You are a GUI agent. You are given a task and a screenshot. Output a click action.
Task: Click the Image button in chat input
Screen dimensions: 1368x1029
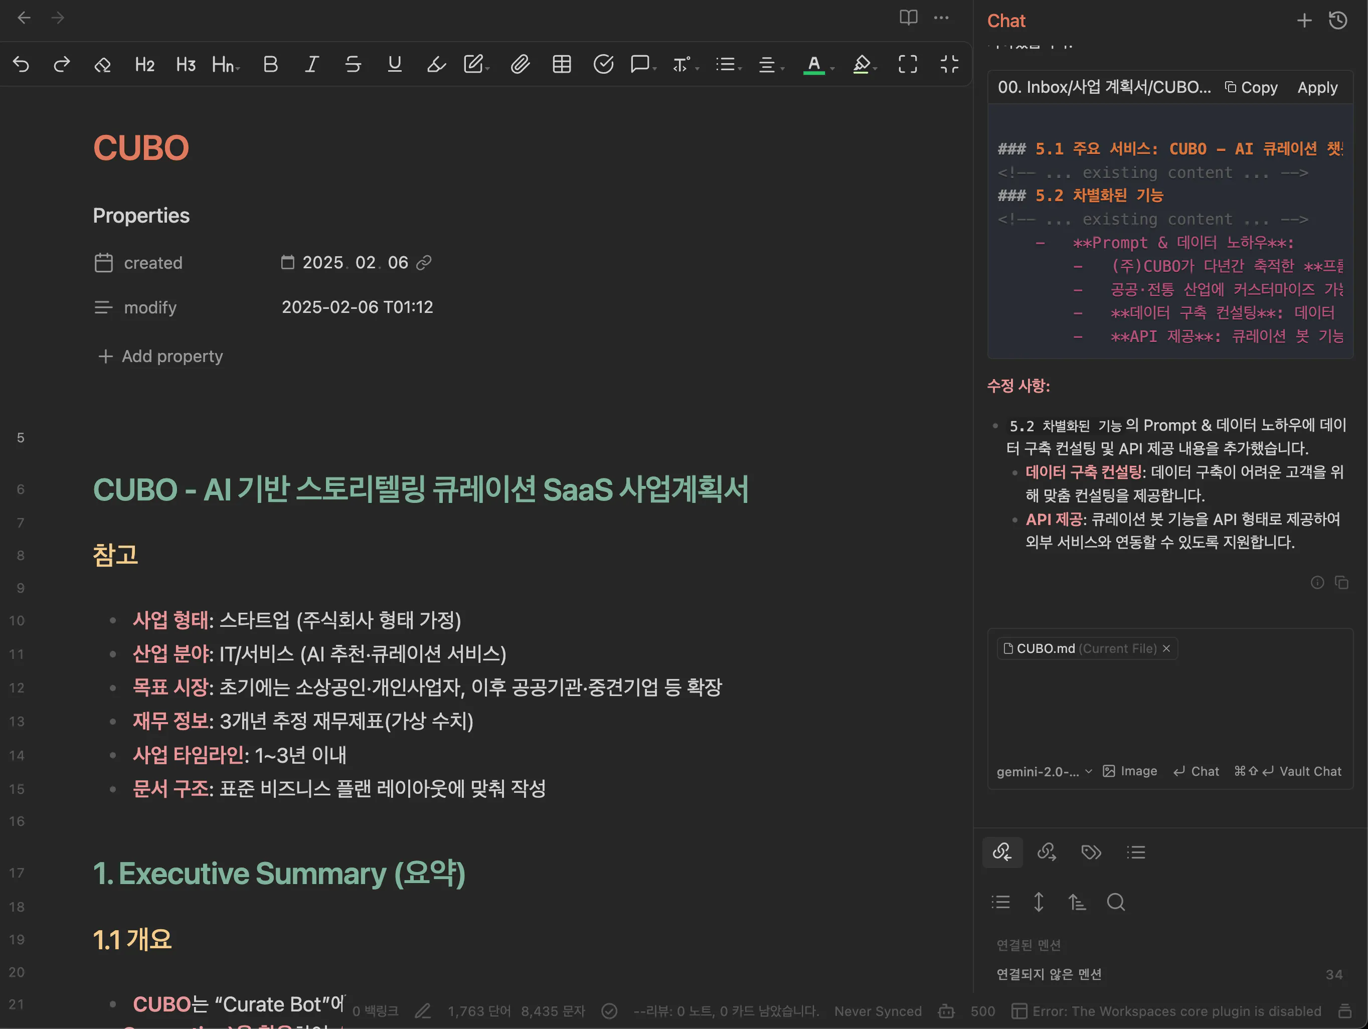[1130, 771]
